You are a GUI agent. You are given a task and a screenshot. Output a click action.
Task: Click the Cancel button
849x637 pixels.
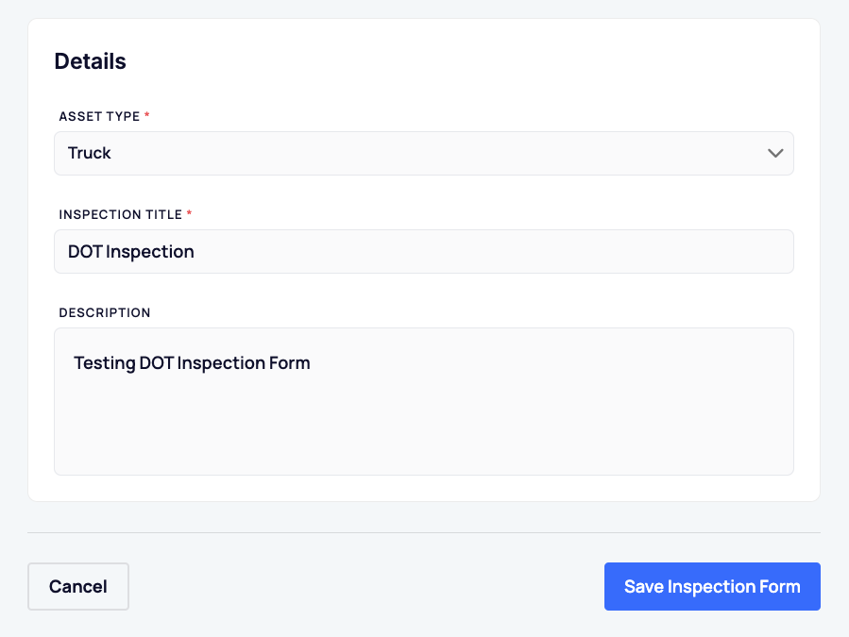78,587
